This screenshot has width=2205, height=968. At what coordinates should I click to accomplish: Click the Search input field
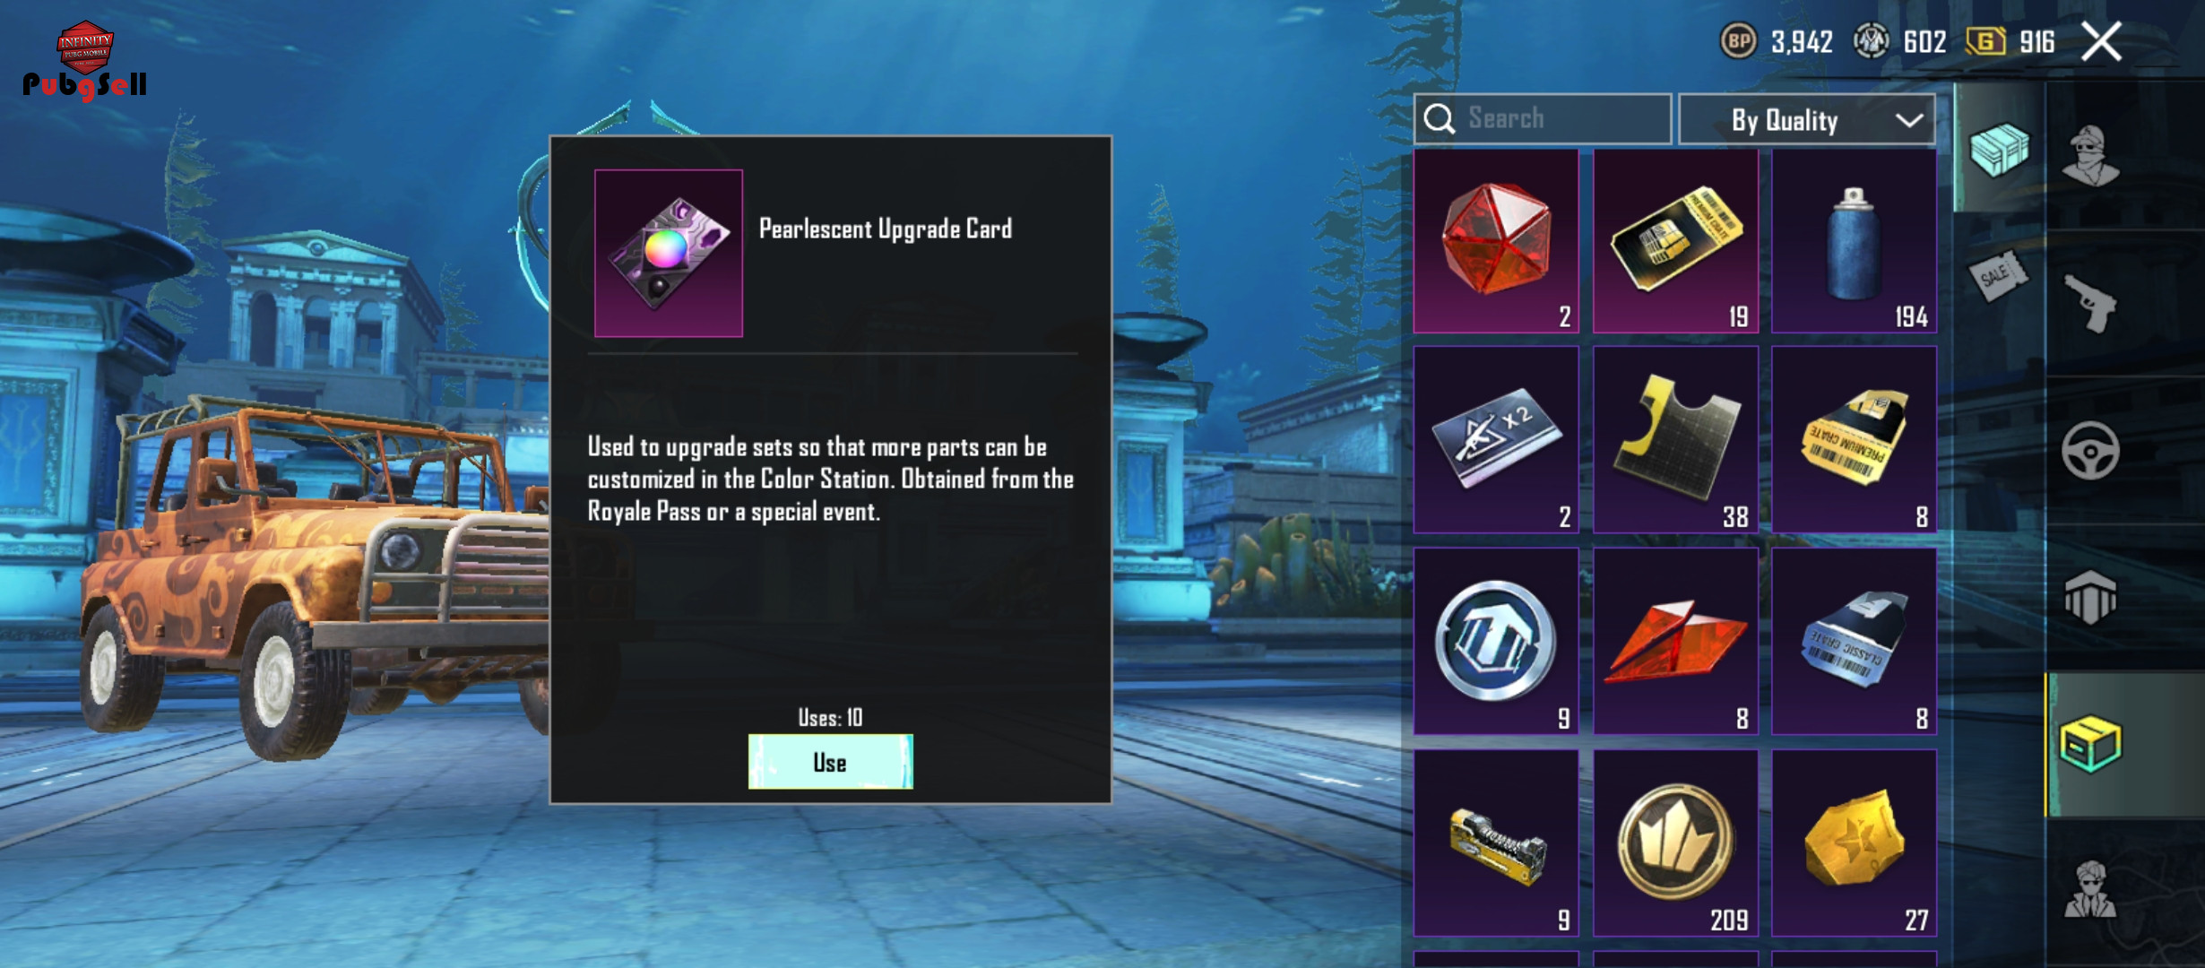(x=1543, y=118)
